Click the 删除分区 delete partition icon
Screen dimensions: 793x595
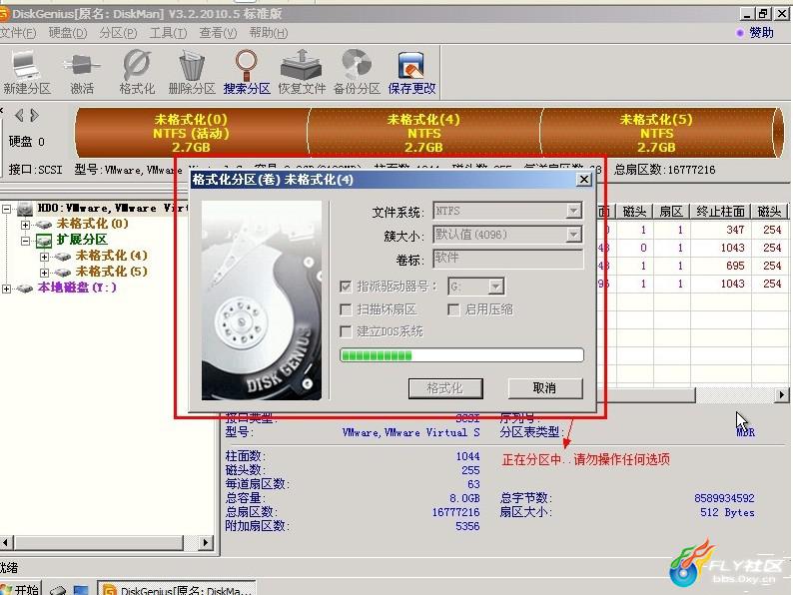tap(192, 72)
